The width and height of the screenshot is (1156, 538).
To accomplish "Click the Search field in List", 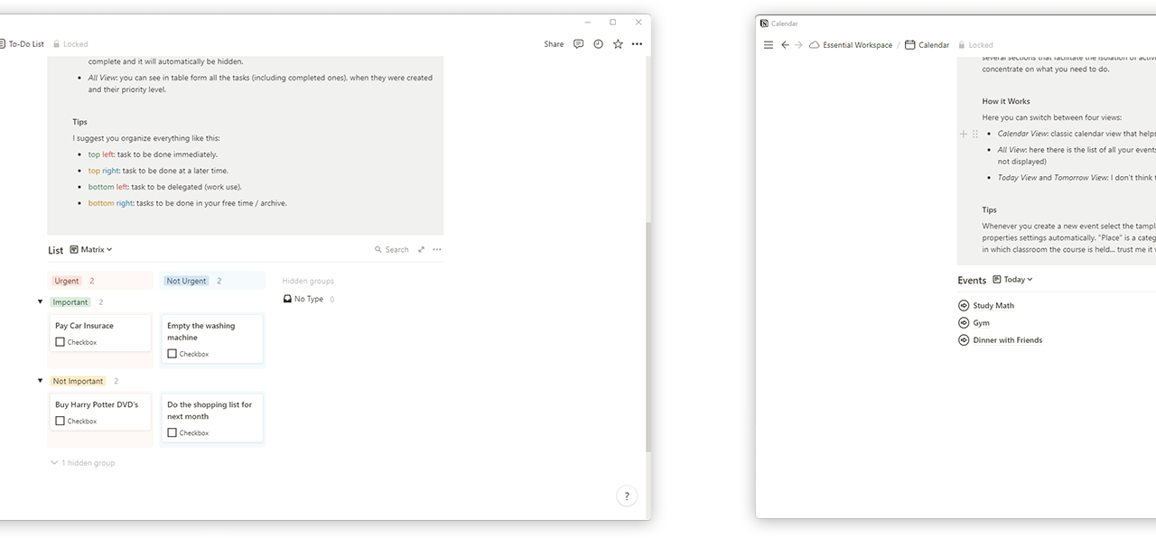I will pyautogui.click(x=396, y=250).
